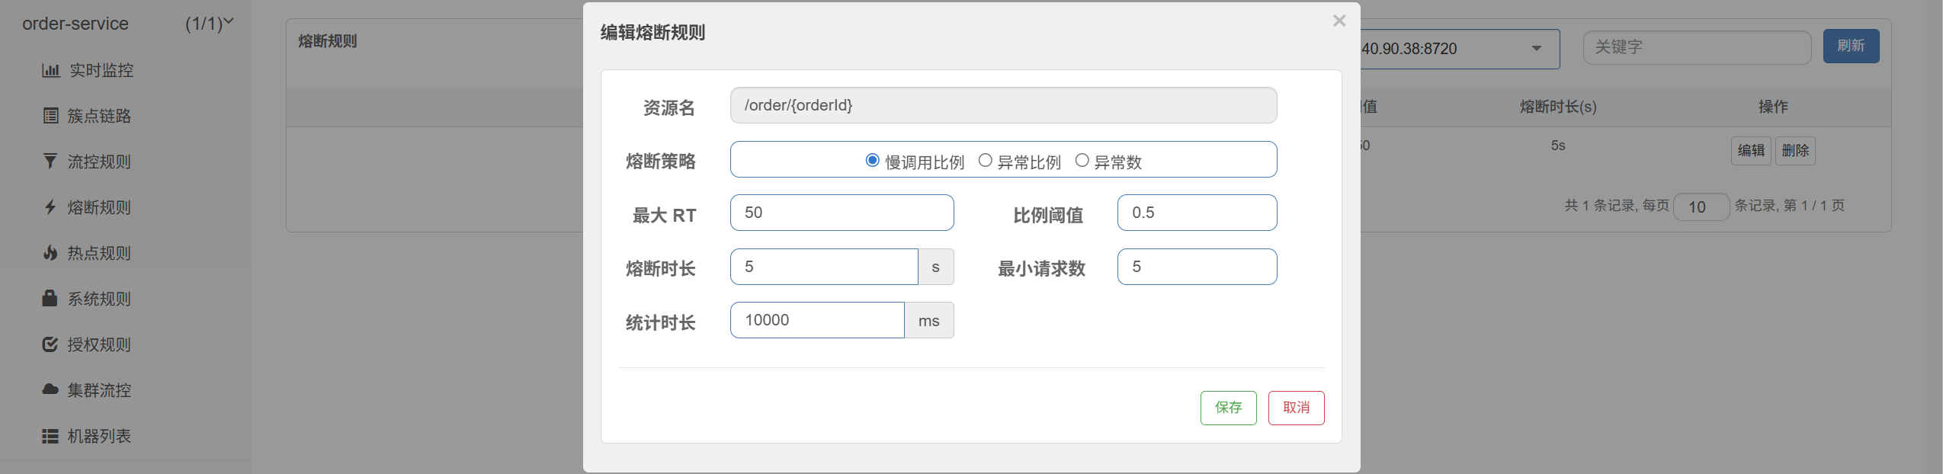Click the ms unit addon
Screen dimensions: 1943x474
928,320
